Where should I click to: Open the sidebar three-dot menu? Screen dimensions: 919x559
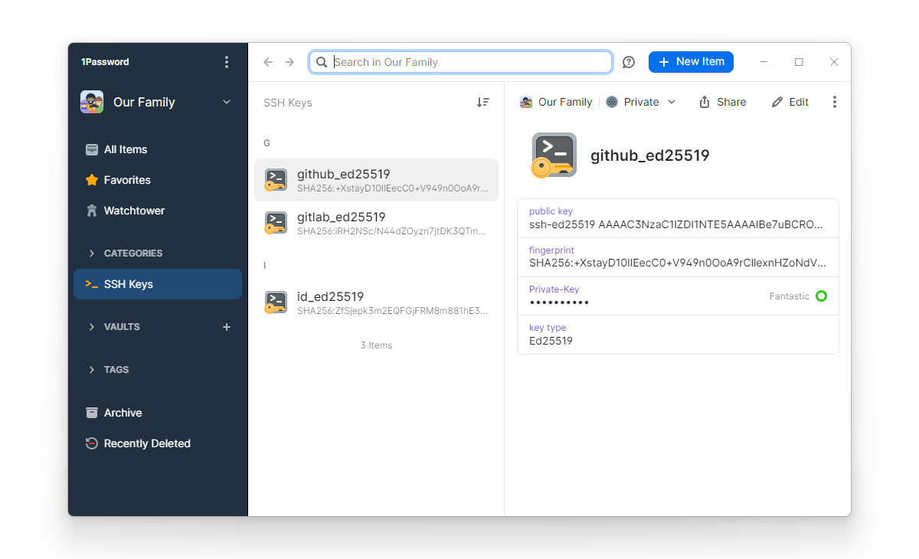click(226, 62)
